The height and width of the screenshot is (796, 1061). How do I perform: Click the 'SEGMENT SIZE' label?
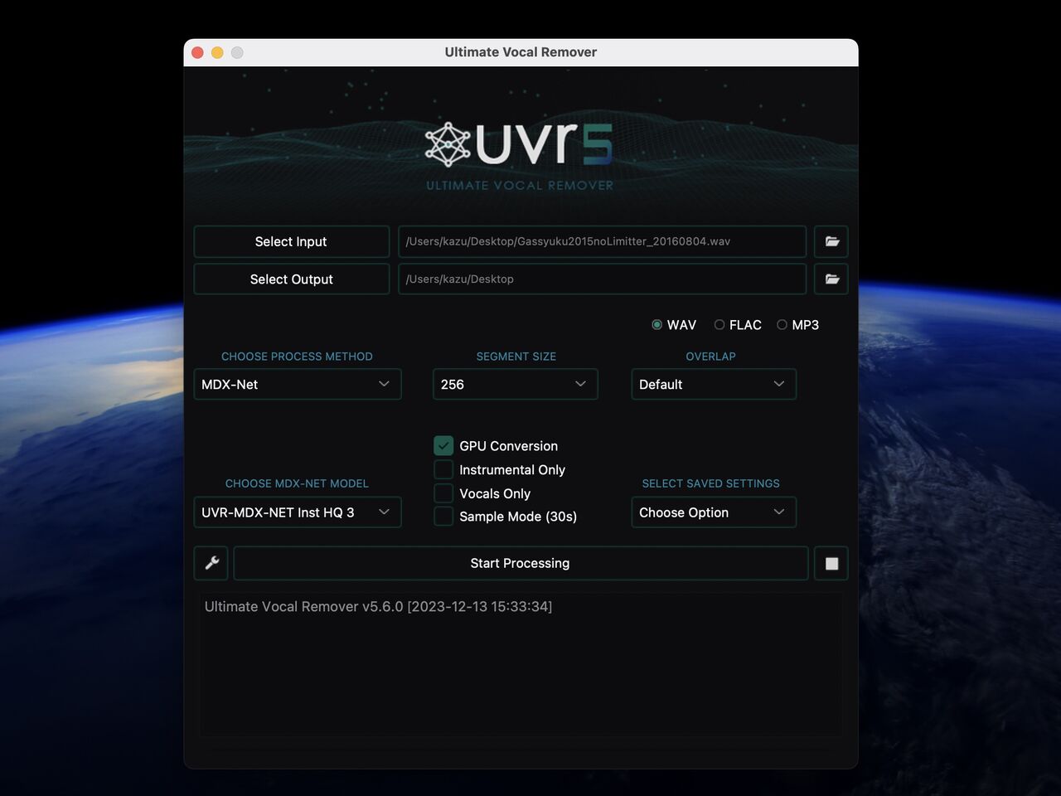pyautogui.click(x=516, y=357)
